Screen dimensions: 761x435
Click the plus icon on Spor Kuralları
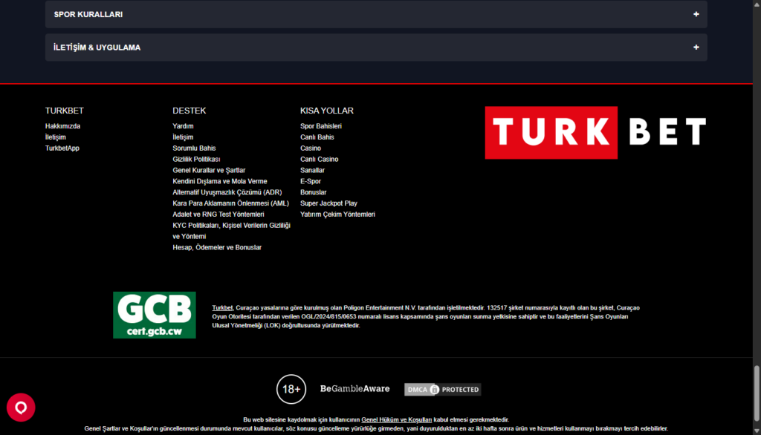click(x=696, y=14)
